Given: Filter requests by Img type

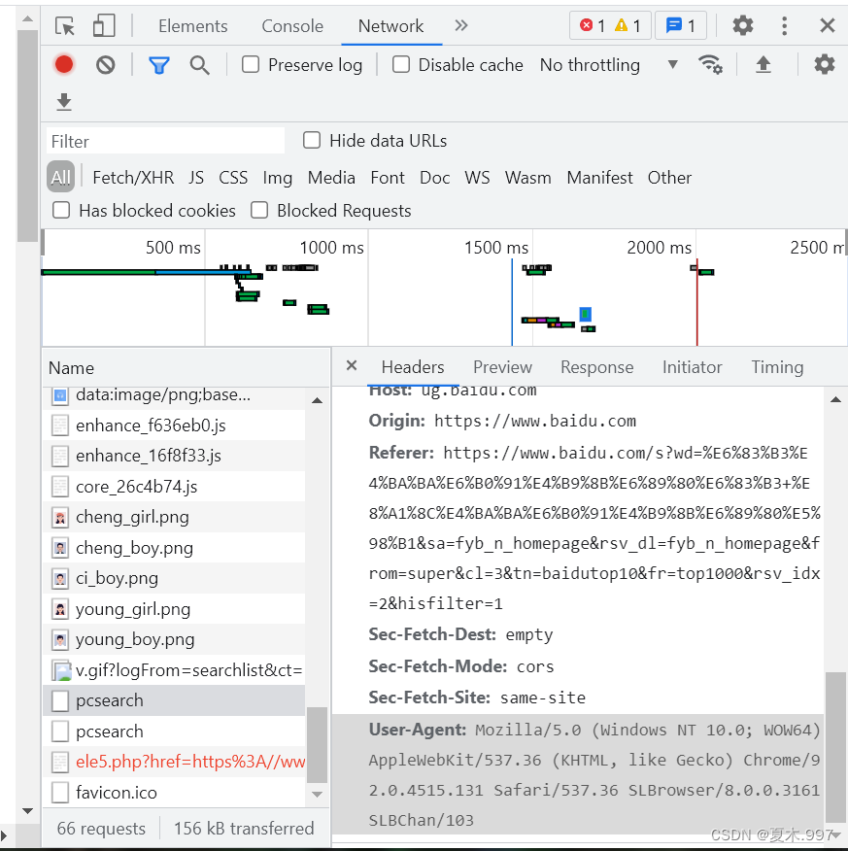Looking at the screenshot, I should (x=277, y=178).
